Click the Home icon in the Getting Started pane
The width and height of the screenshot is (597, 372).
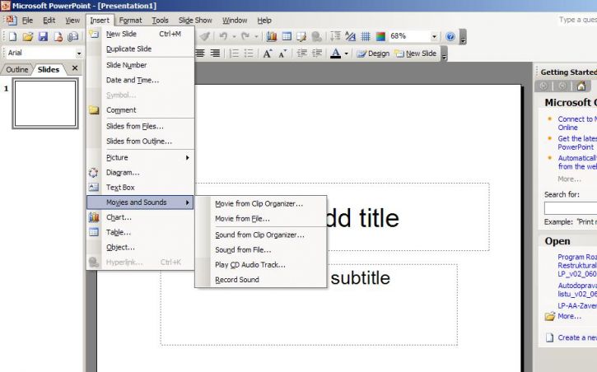tap(581, 86)
